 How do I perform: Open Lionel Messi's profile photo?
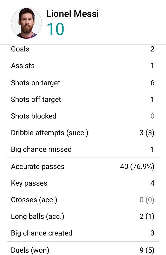(x=26, y=23)
